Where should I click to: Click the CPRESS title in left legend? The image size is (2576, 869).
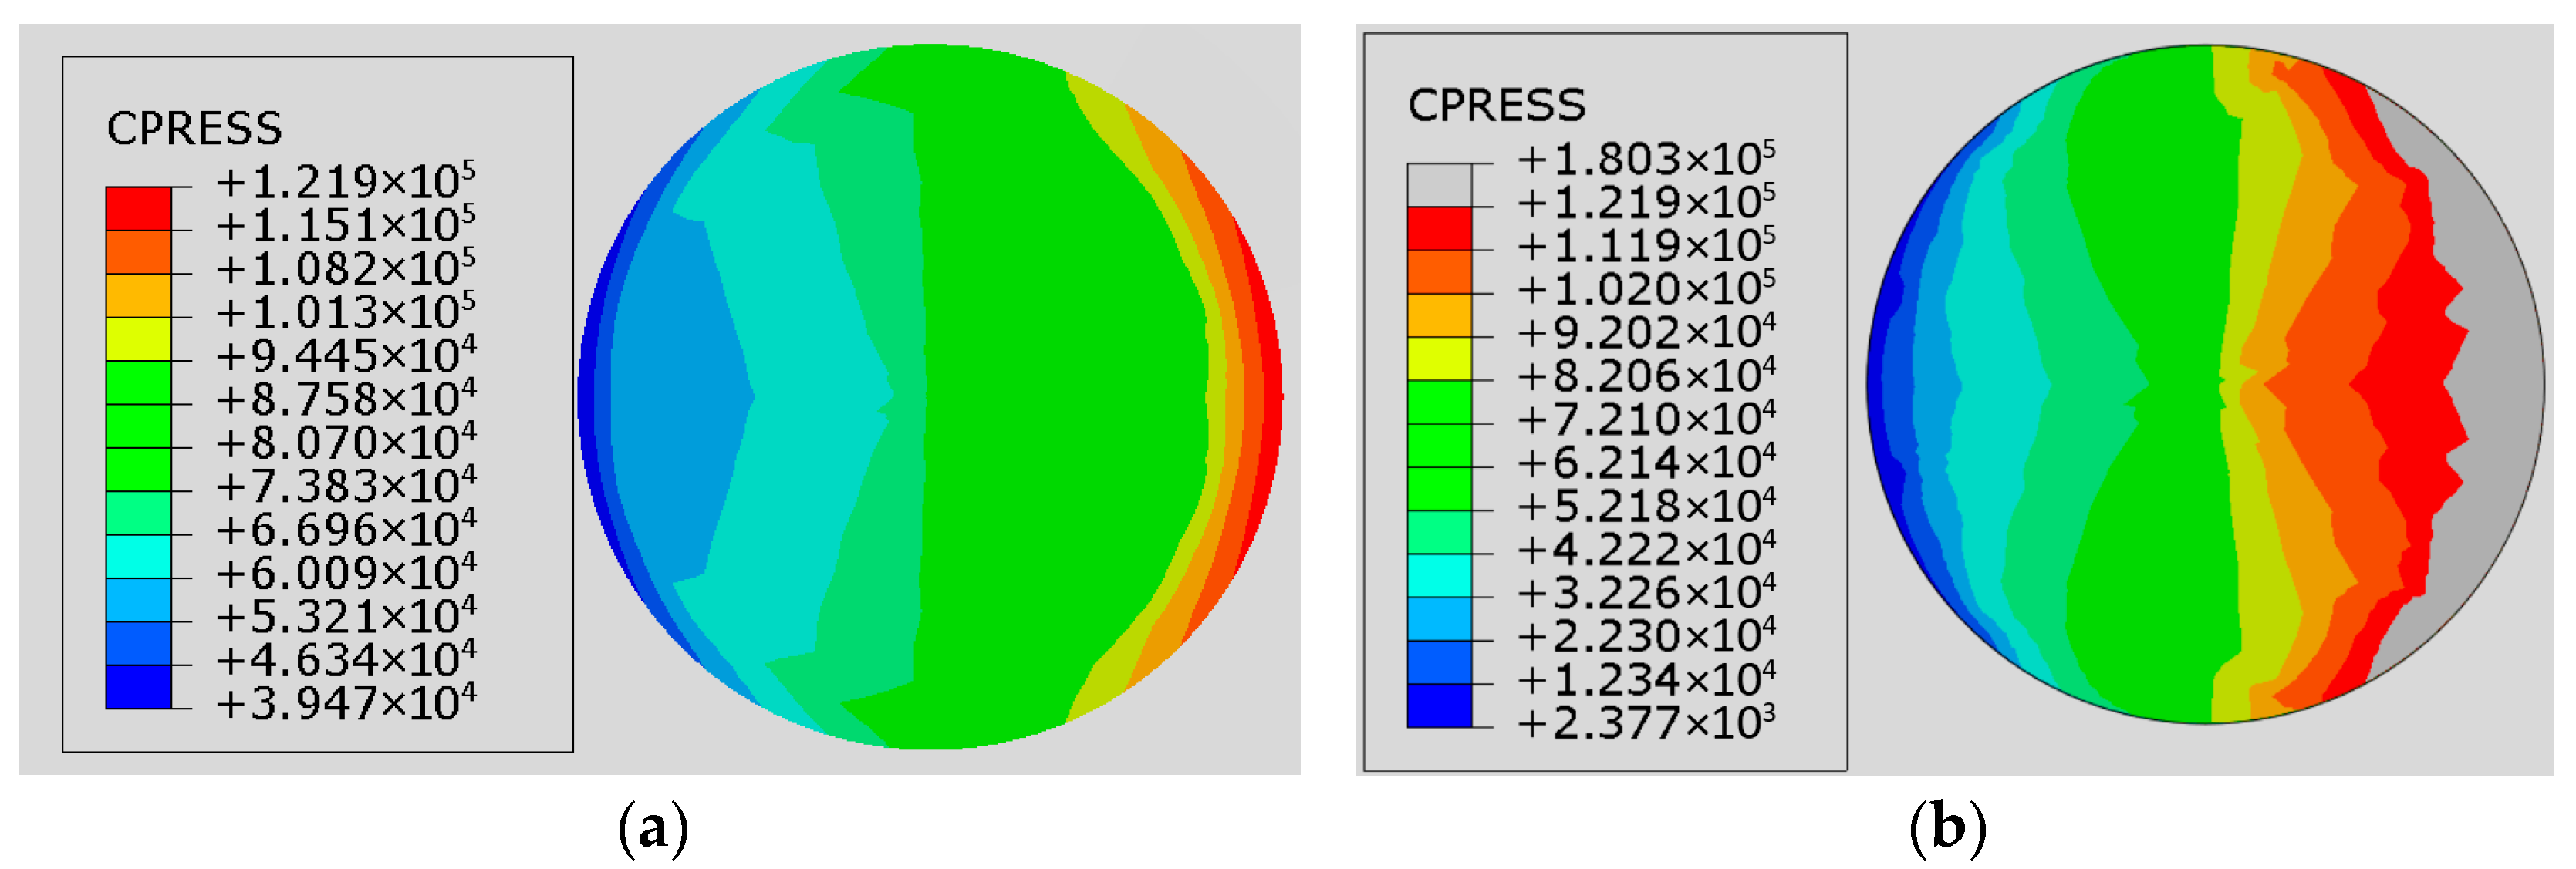click(194, 129)
